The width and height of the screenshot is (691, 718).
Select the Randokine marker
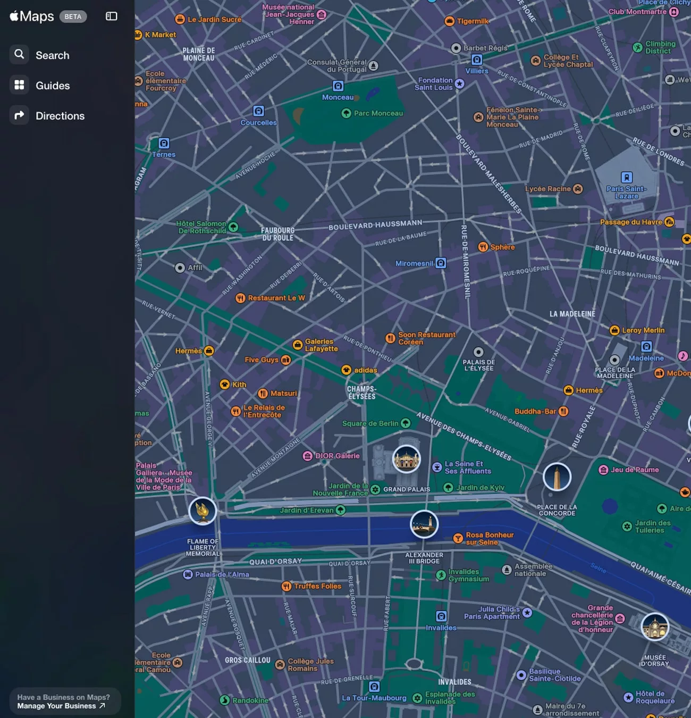click(x=225, y=700)
